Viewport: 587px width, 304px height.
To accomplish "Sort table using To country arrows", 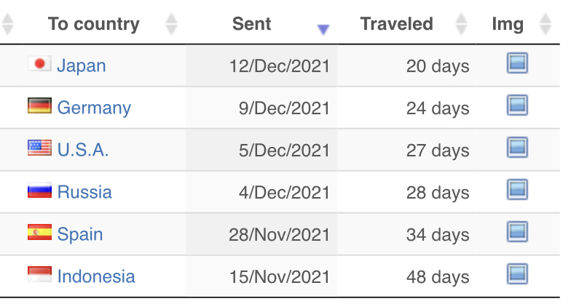I will click(x=171, y=24).
